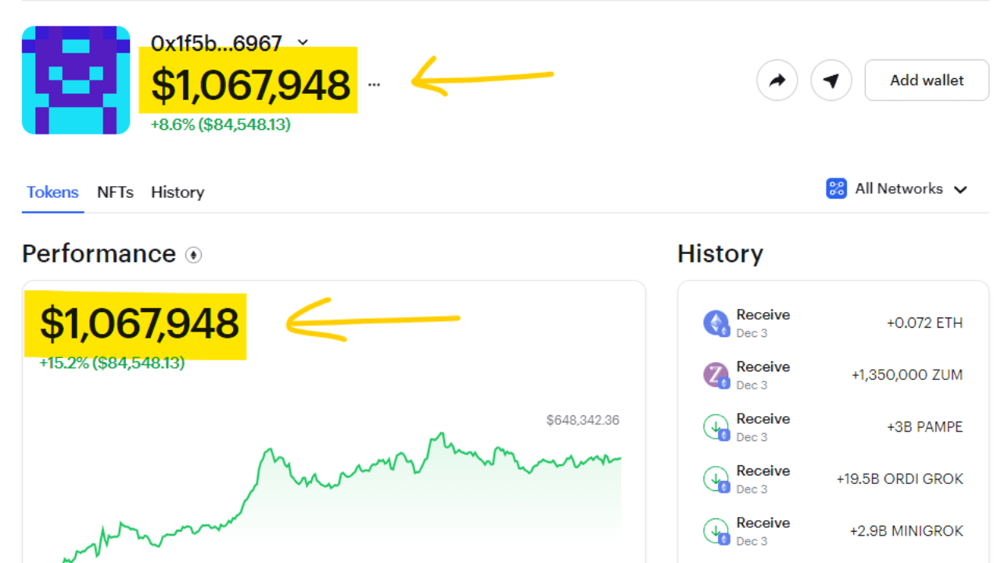Click the pixel-art wallet avatar
The image size is (1001, 563).
click(76, 80)
